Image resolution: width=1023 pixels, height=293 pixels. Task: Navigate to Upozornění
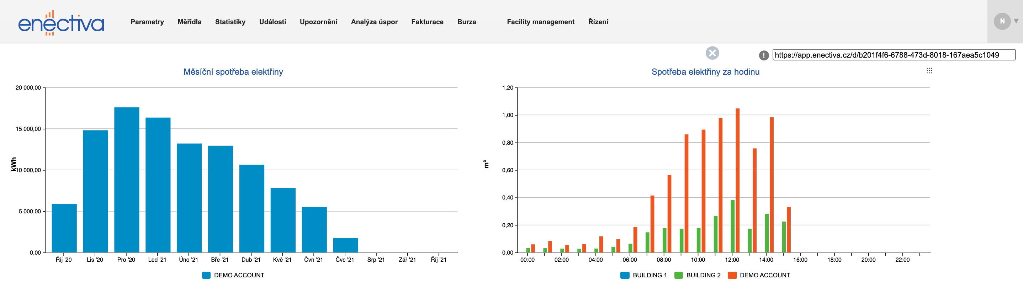[318, 22]
